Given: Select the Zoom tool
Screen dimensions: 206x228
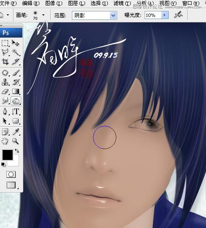Looking at the screenshot, I should coord(16,141).
